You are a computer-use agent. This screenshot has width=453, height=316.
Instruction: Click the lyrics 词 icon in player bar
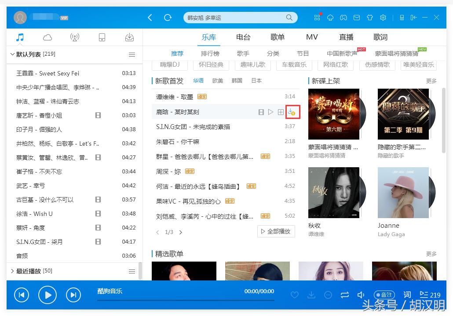[407, 295]
